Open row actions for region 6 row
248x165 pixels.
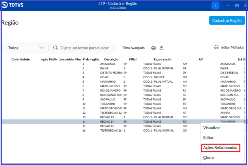point(245,86)
